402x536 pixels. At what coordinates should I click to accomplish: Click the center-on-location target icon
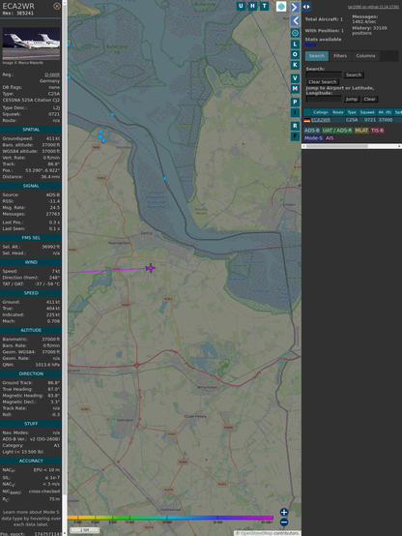pos(295,33)
